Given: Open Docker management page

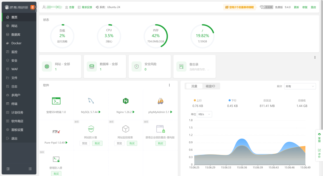Looking at the screenshot, I should (x=19, y=43).
